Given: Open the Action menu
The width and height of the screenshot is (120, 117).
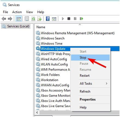Looking at the screenshot, I should tap(17, 12).
